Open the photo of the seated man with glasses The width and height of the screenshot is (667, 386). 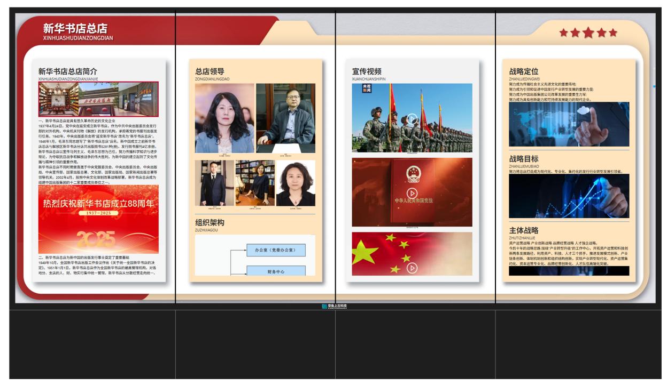pos(285,118)
